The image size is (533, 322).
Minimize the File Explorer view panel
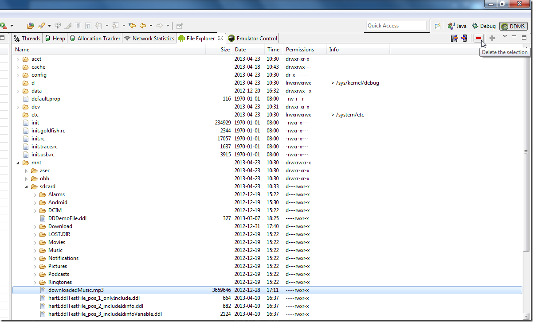514,36
